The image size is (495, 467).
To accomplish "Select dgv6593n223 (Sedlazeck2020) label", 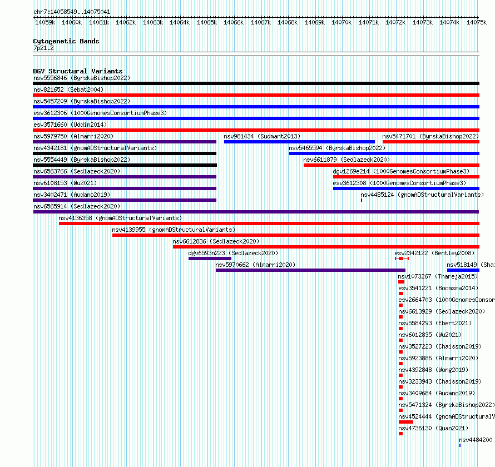I will tap(233, 253).
